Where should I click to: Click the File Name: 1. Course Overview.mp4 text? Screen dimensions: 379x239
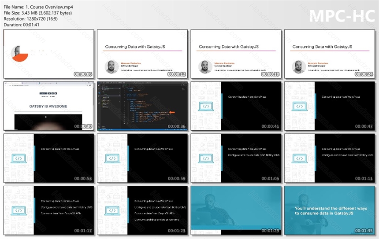(x=38, y=7)
